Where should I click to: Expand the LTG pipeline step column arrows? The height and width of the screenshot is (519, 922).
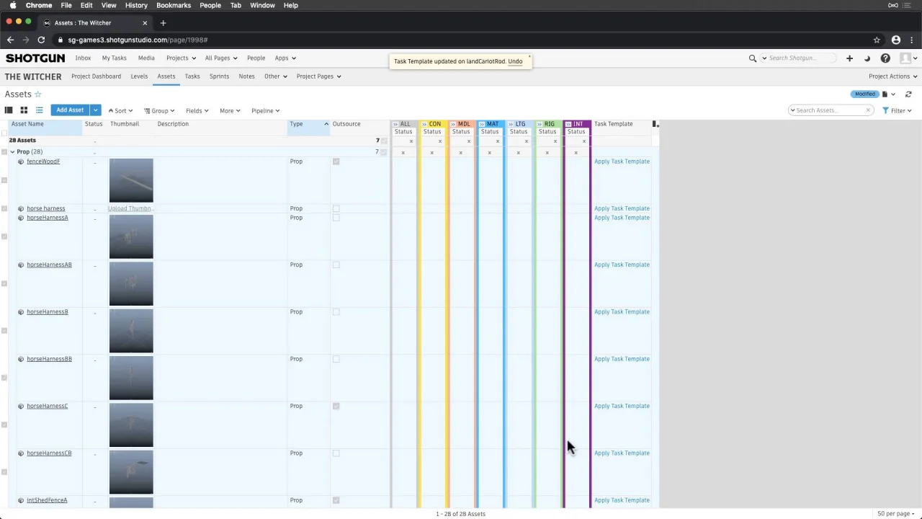coord(511,124)
